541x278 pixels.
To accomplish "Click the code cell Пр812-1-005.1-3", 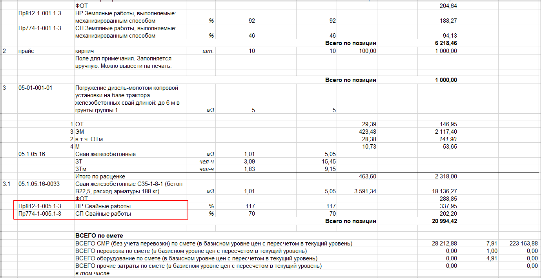I will [40, 206].
